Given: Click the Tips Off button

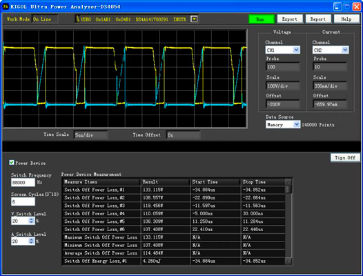Looking at the screenshot, I should click(345, 158).
